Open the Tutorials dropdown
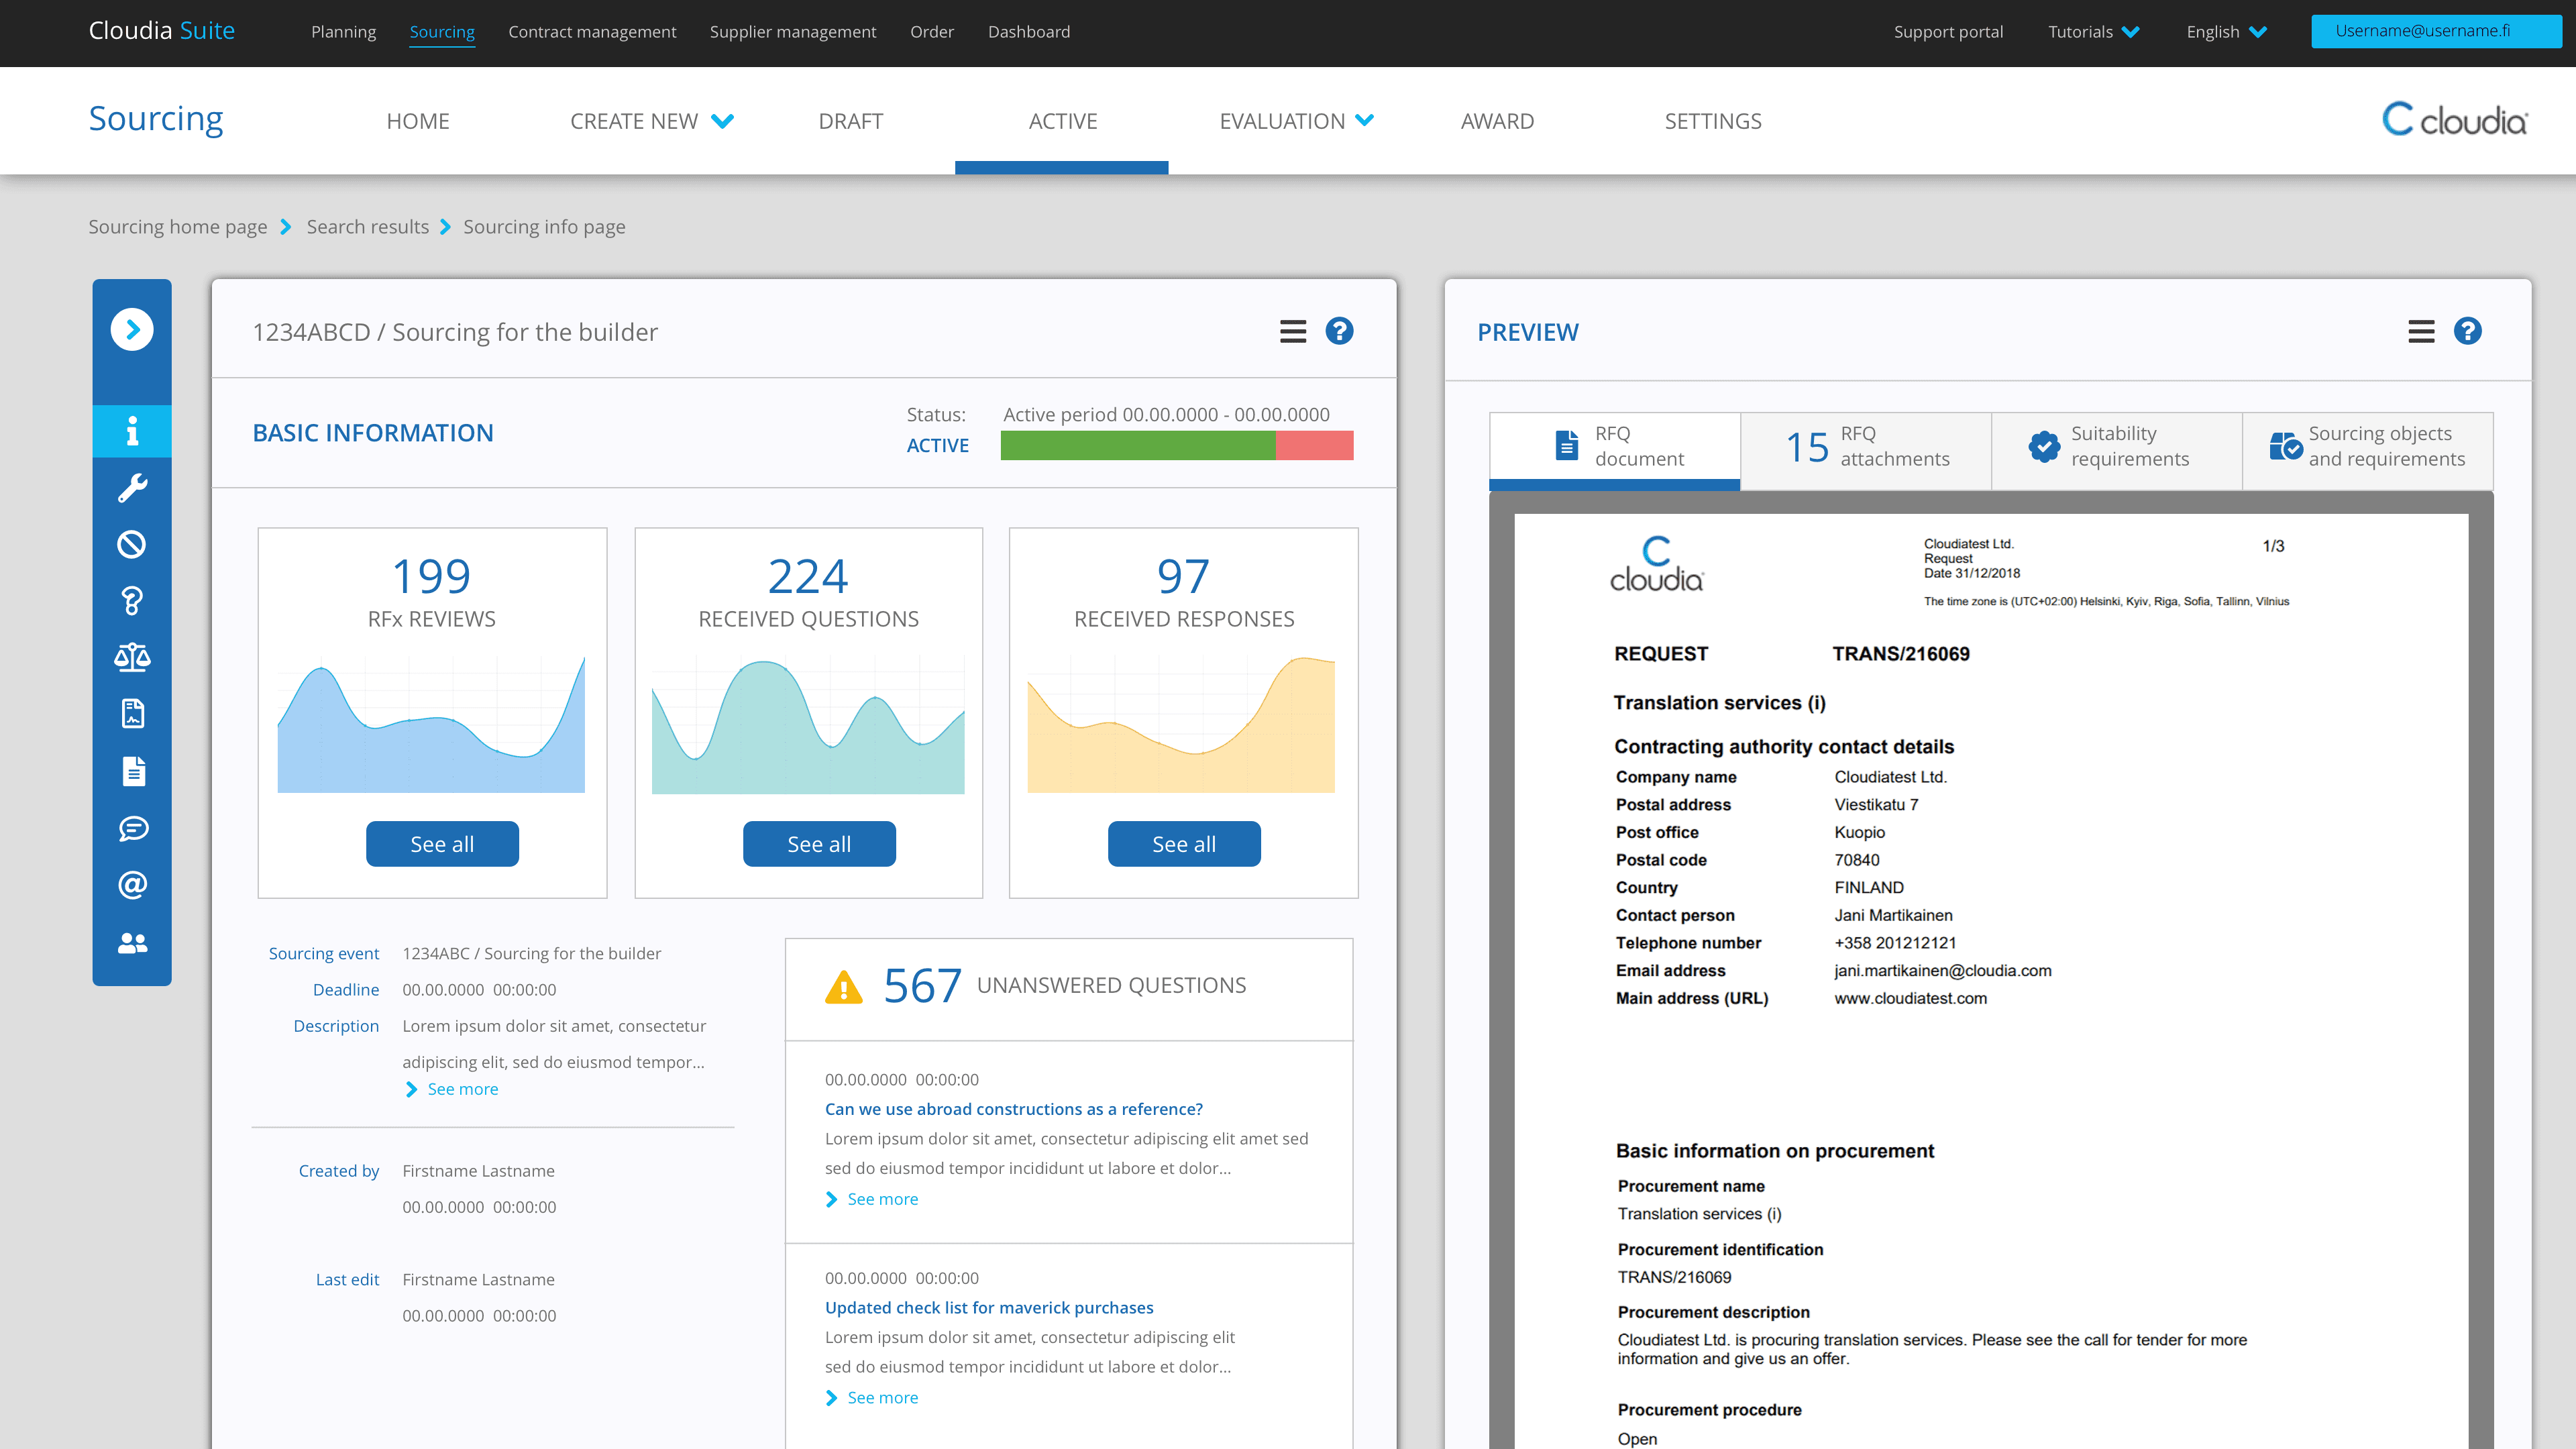 (2094, 31)
